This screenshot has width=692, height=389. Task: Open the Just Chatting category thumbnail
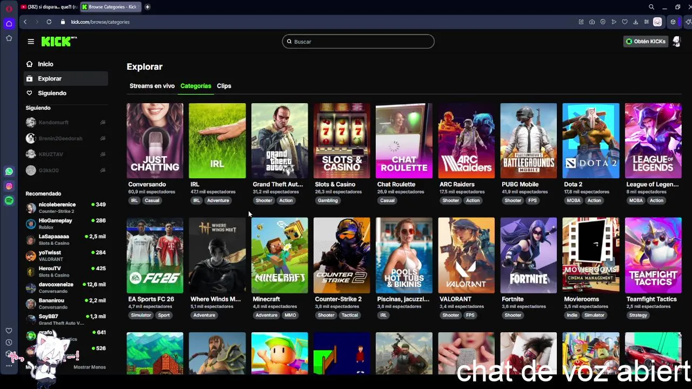[x=155, y=140]
